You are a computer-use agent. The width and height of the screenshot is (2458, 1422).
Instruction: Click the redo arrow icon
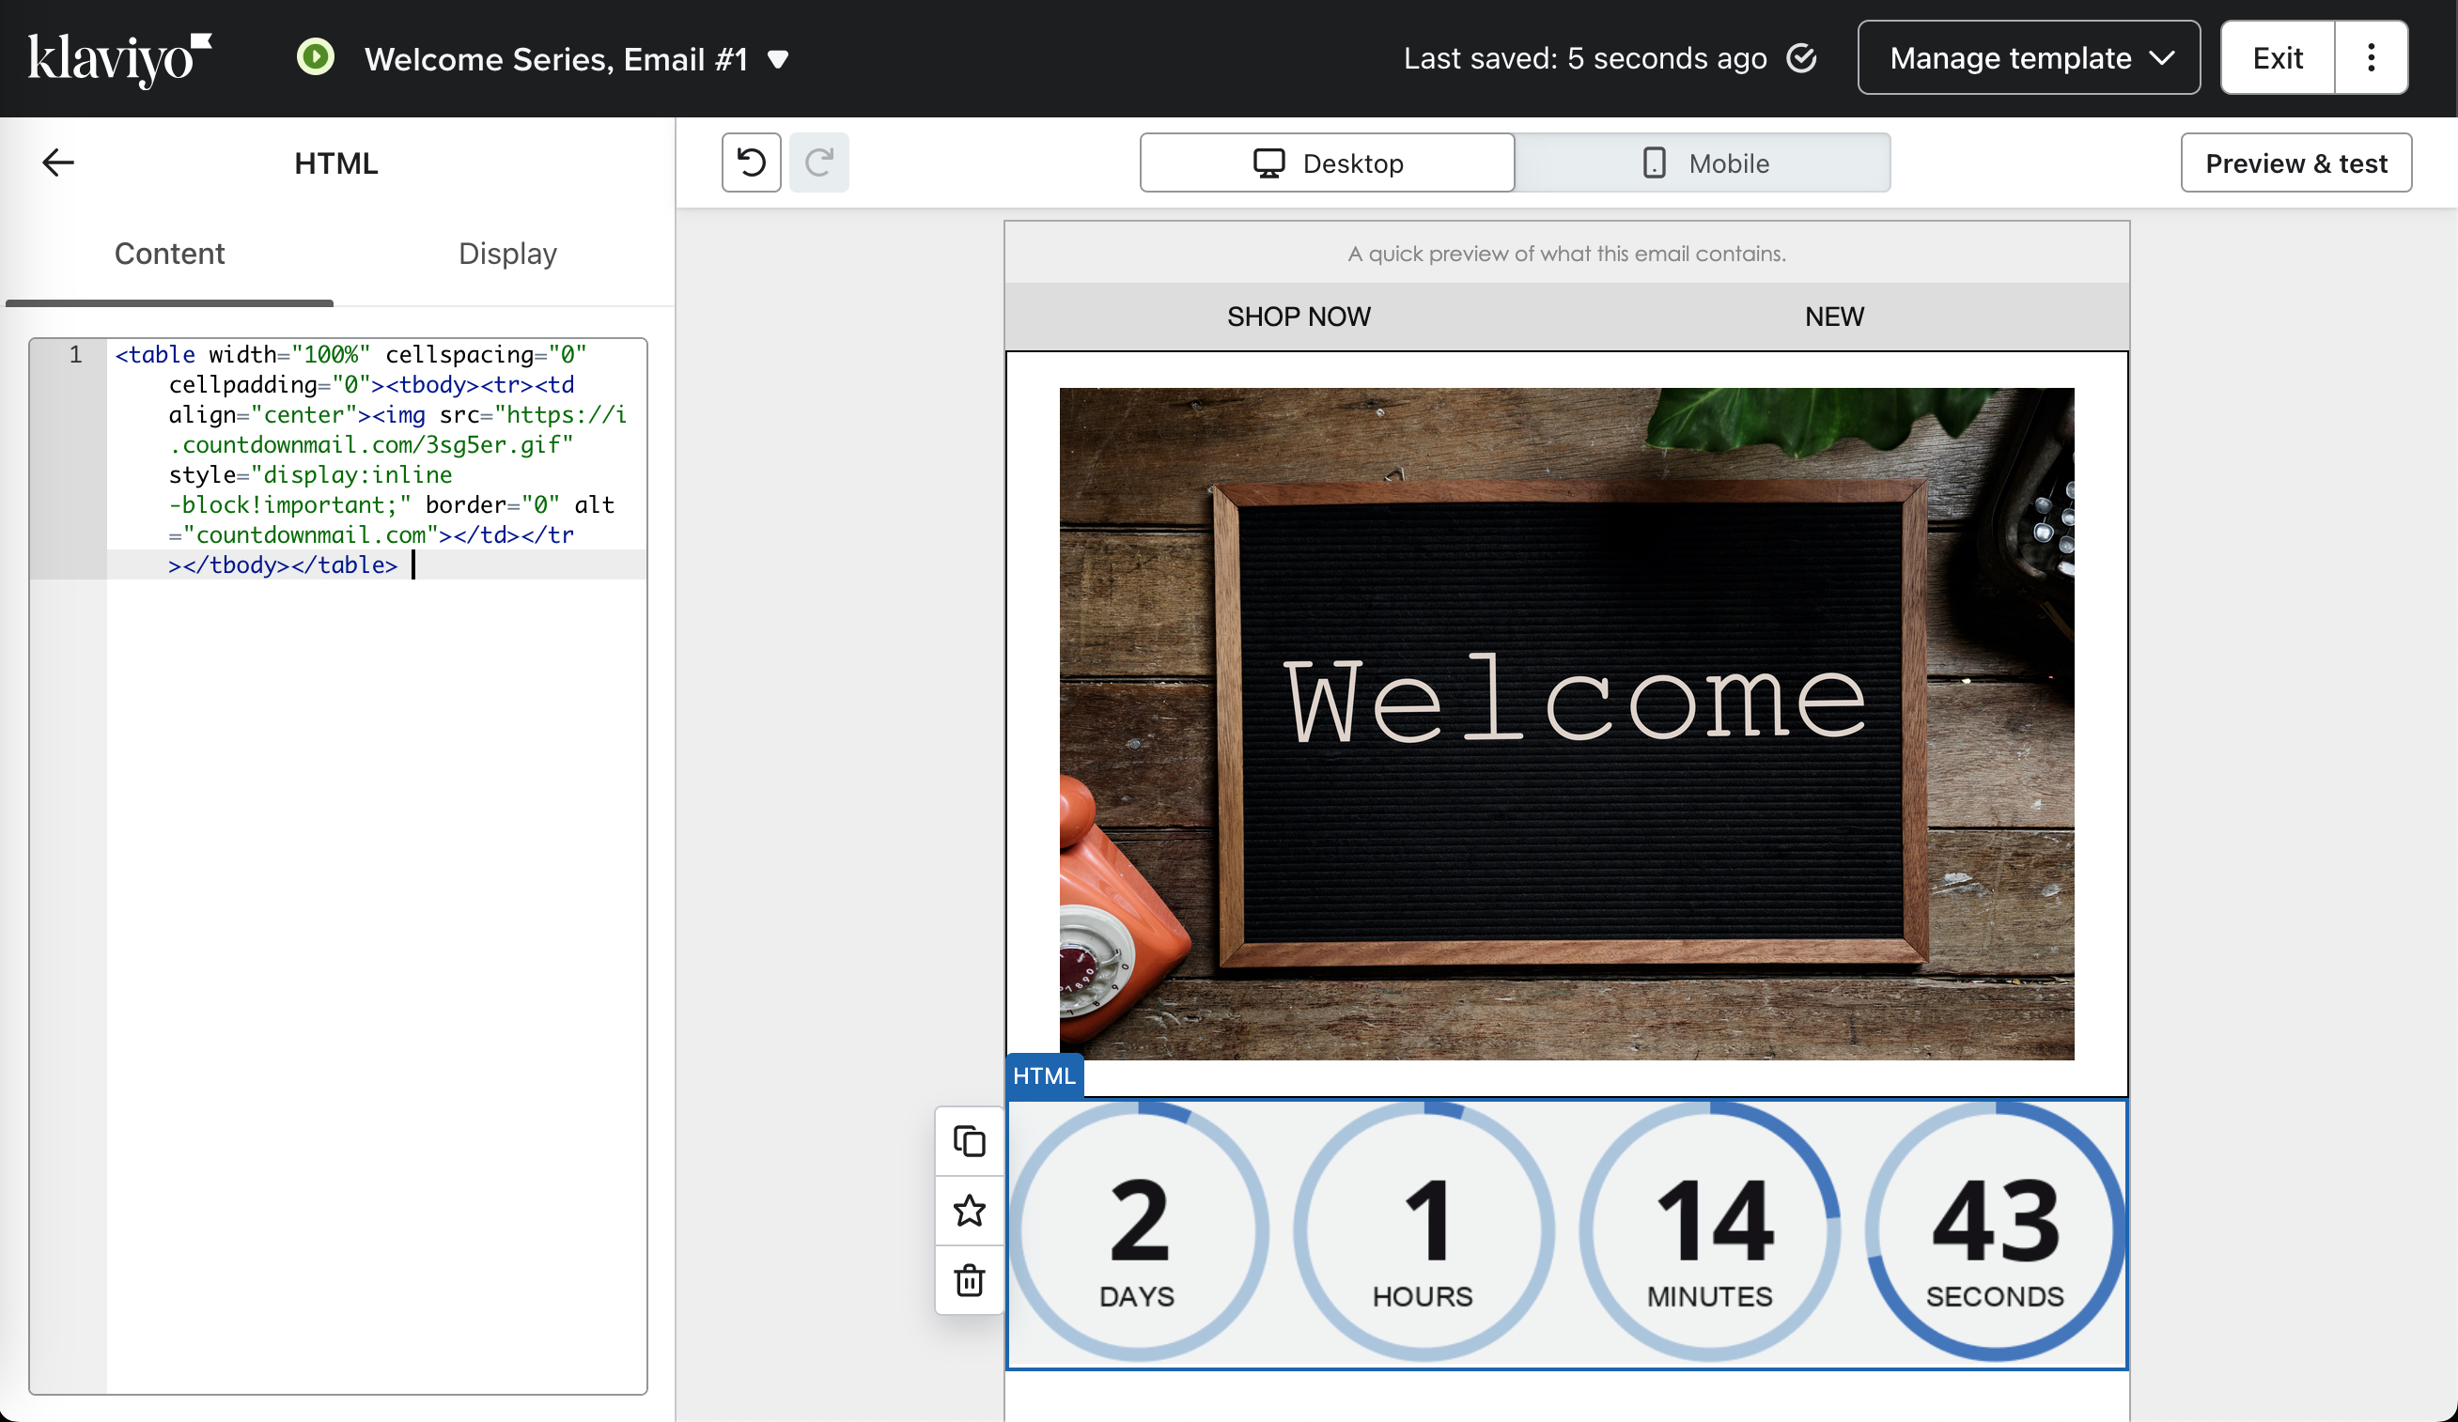coord(817,162)
